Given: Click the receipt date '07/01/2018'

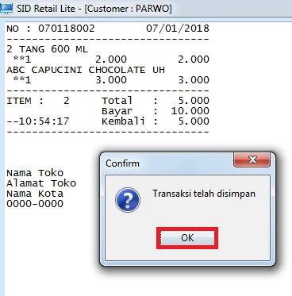Looking at the screenshot, I should point(178,29).
